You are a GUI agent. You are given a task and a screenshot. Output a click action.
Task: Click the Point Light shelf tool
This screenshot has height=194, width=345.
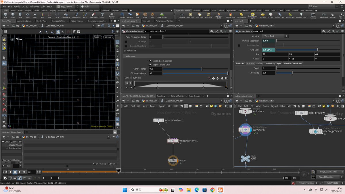coord(190,15)
